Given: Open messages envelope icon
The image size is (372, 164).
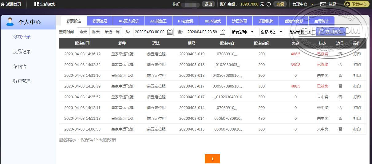Looking at the screenshot, I should point(323,4).
